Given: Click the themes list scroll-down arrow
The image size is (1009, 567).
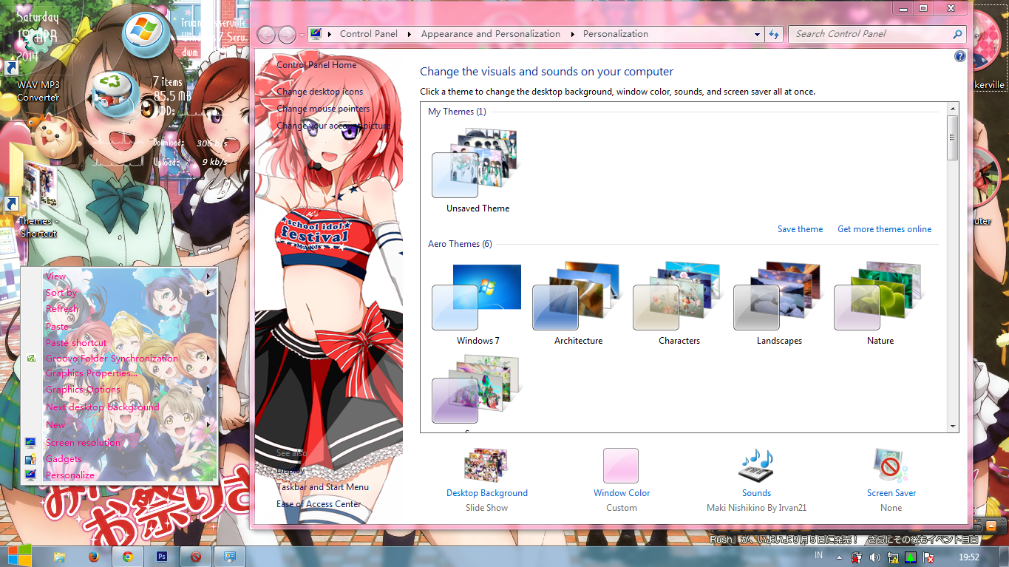Looking at the screenshot, I should [953, 427].
